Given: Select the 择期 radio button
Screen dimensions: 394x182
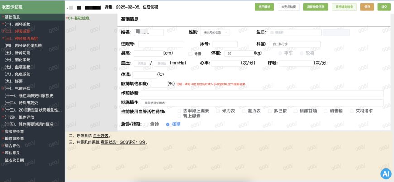Looking at the screenshot, I should (x=168, y=124).
